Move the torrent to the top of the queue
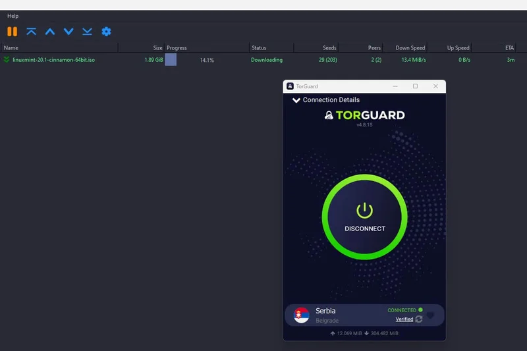The width and height of the screenshot is (527, 351). coord(31,32)
